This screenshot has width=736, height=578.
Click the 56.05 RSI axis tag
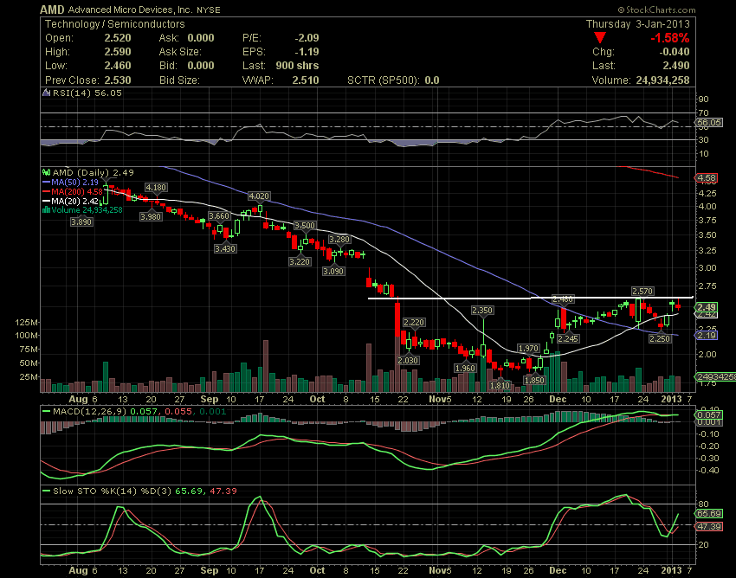pos(709,123)
